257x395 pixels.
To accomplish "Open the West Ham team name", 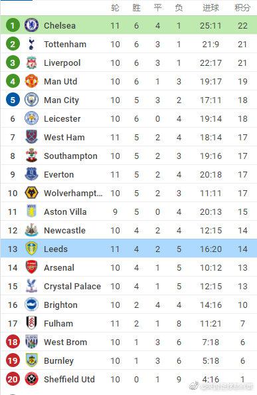I will point(64,137).
